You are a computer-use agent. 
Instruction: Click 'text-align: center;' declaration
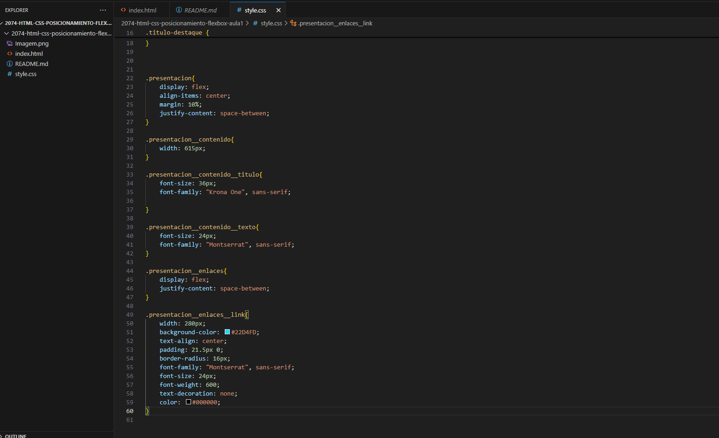(193, 341)
